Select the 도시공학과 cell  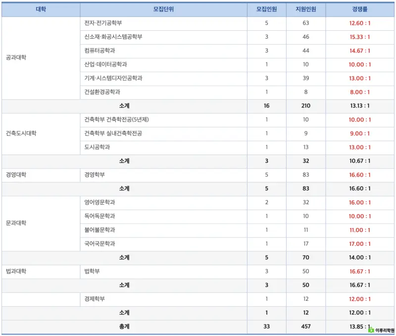click(163, 147)
